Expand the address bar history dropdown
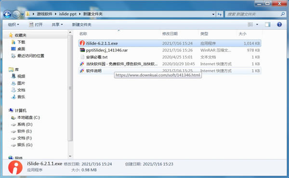Image resolution: width=289 pixels, height=178 pixels. pyautogui.click(x=213, y=14)
